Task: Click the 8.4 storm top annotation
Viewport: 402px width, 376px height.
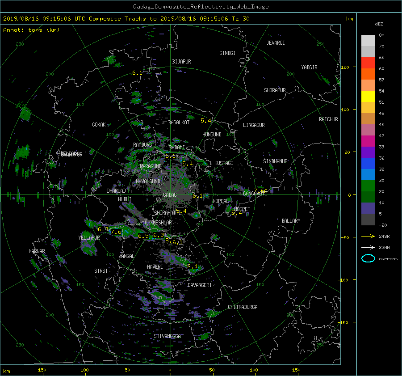Action: (193, 266)
